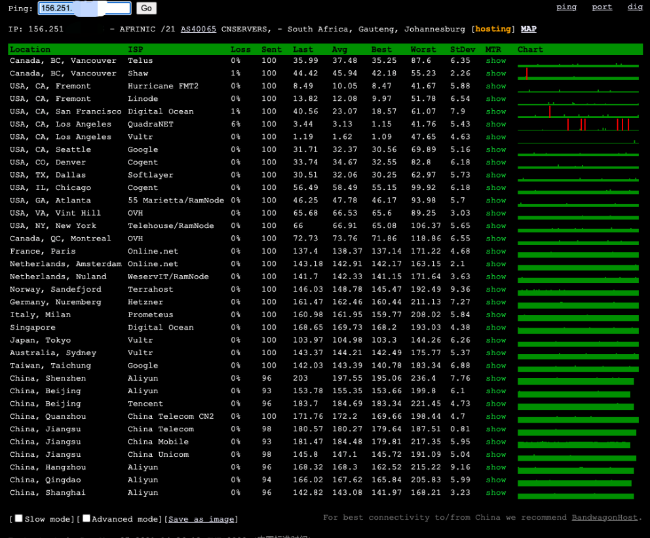The width and height of the screenshot is (650, 538).
Task: Select the 6% loss value for QuadraNET
Action: click(x=235, y=124)
